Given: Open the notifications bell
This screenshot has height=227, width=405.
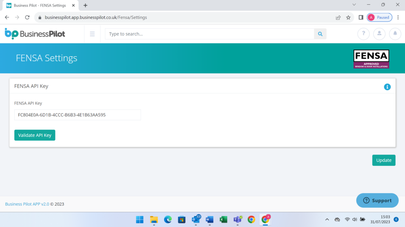Looking at the screenshot, I should [x=395, y=34].
